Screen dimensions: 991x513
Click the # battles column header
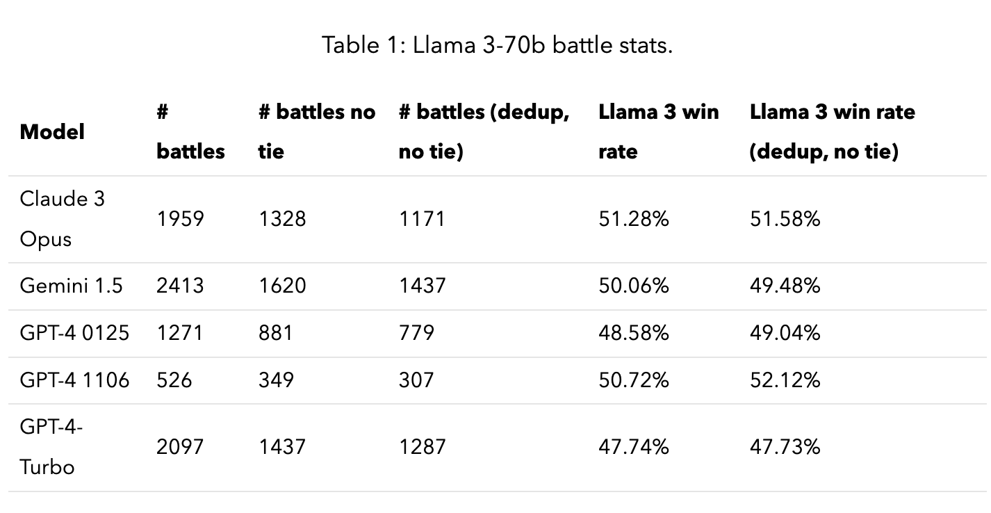pyautogui.click(x=190, y=131)
